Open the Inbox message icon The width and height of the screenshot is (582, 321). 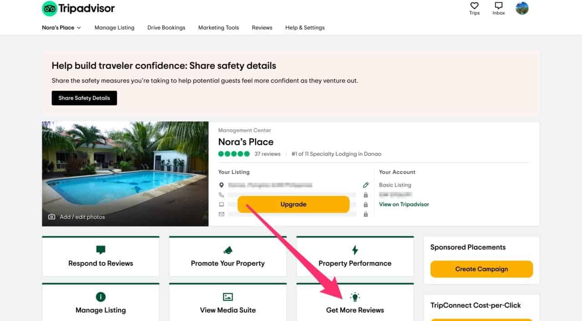coord(499,6)
